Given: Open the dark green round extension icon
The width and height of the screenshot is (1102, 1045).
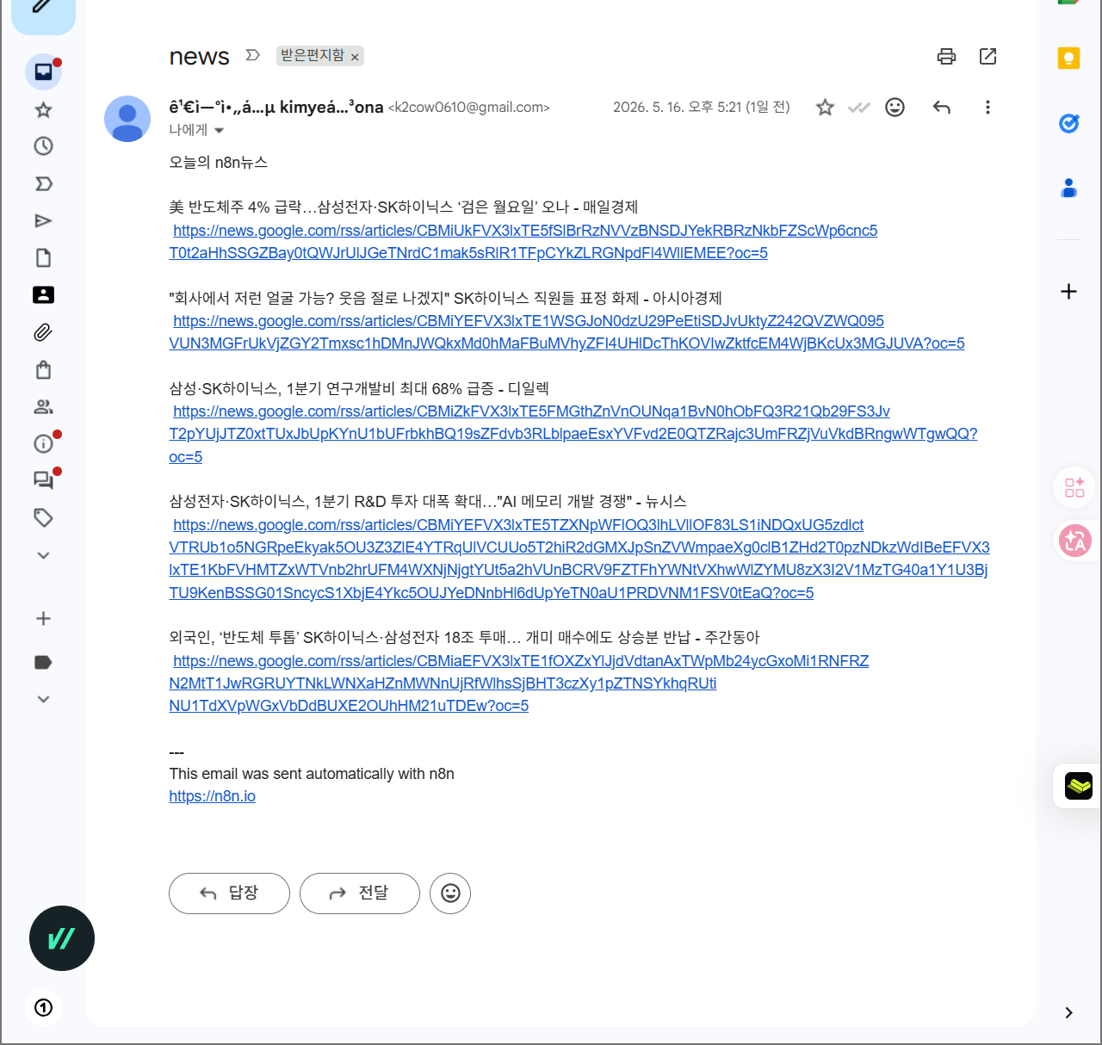Looking at the screenshot, I should coord(62,938).
